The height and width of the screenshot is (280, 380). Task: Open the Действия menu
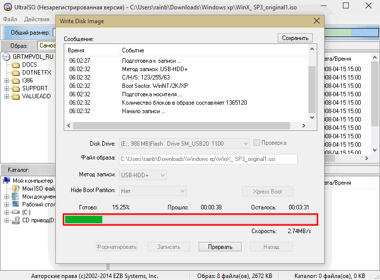37,19
